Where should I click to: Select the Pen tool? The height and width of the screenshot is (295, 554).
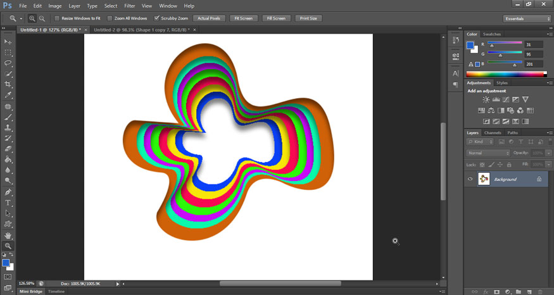click(8, 192)
